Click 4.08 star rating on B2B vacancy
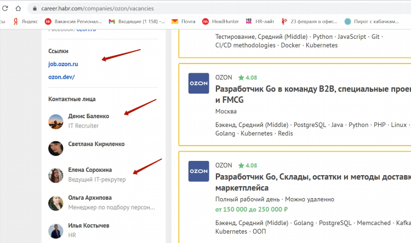411x243 pixels. pyautogui.click(x=248, y=78)
